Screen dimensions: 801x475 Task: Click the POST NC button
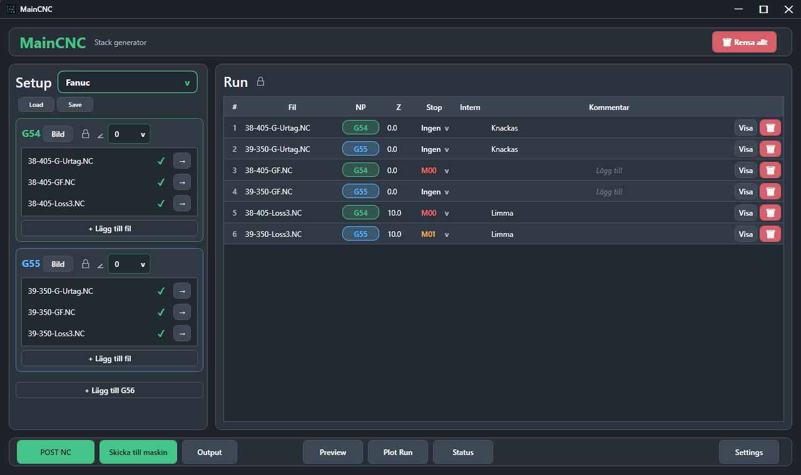point(56,452)
